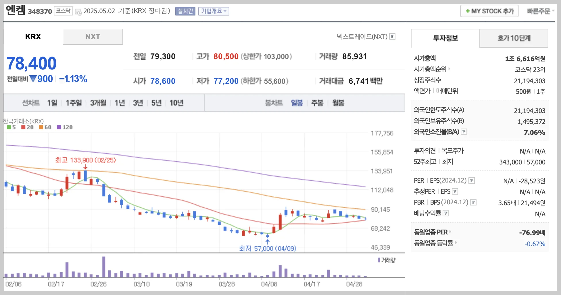This screenshot has width=561, height=295.
Task: Click the 코스닥 23위 ranking value
Action: coord(530,70)
